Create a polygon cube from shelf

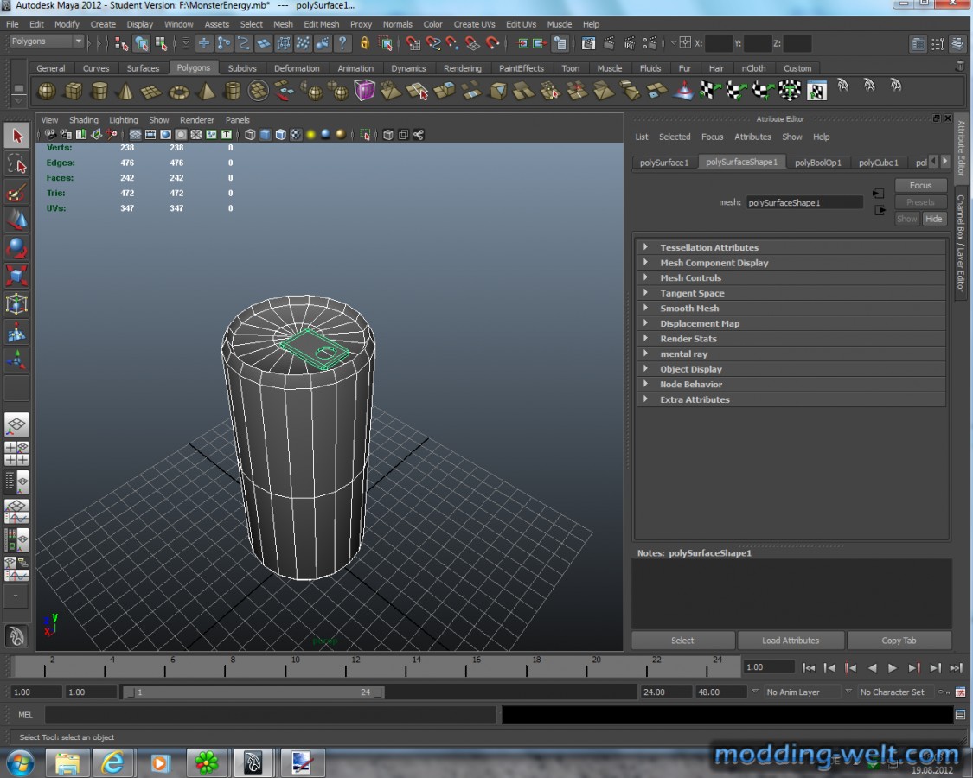coord(74,92)
